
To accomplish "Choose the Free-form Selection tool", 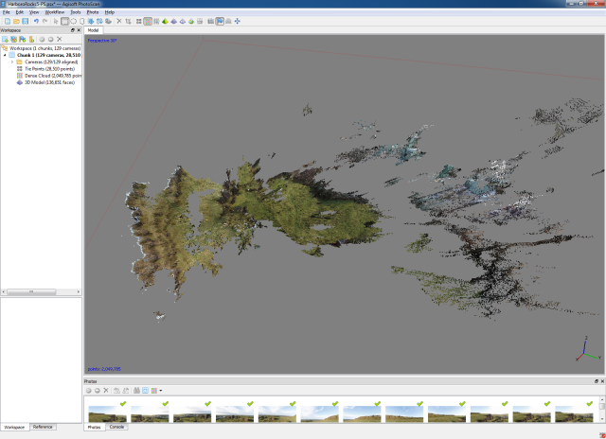I will (x=82, y=21).
